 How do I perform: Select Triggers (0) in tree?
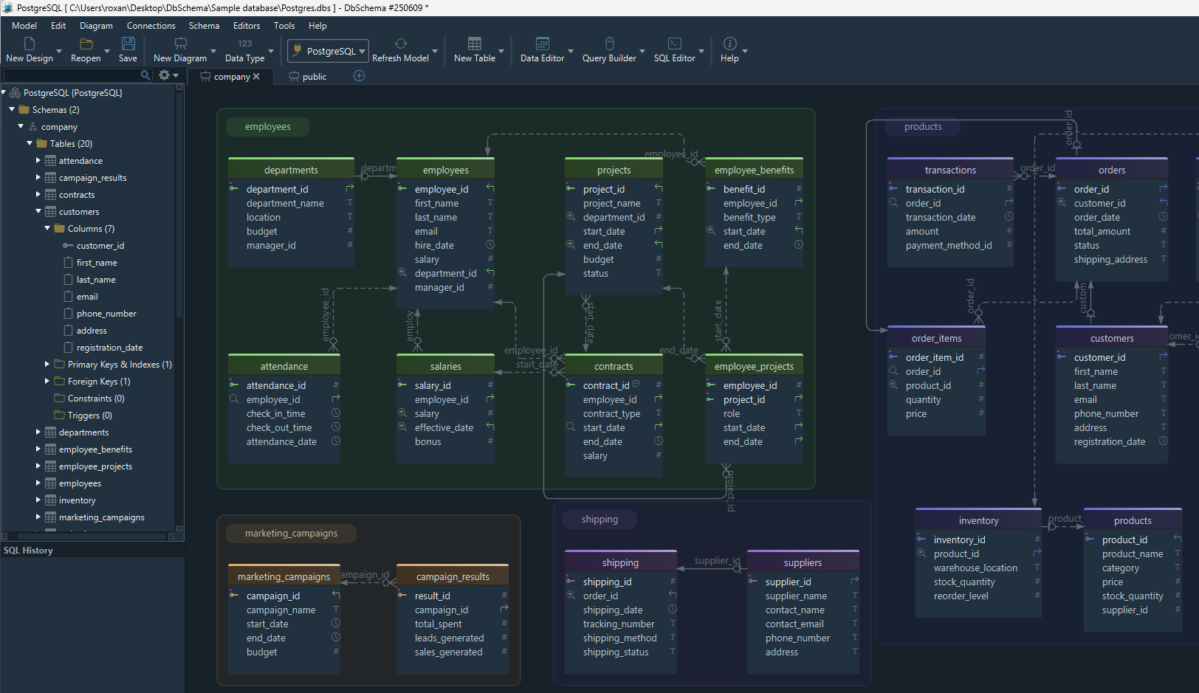(x=90, y=416)
